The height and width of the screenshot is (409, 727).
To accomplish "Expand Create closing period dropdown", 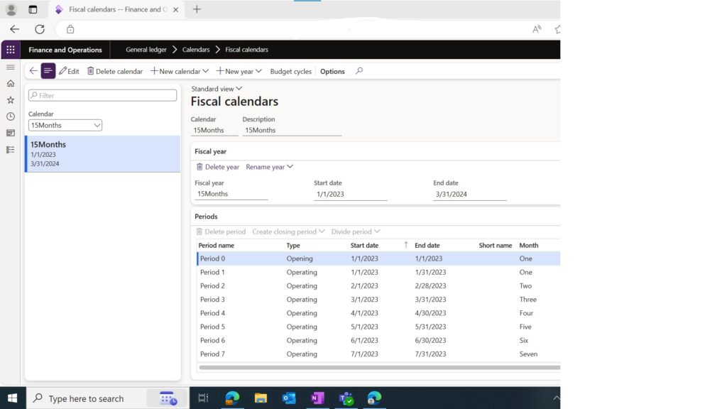I will pyautogui.click(x=288, y=231).
